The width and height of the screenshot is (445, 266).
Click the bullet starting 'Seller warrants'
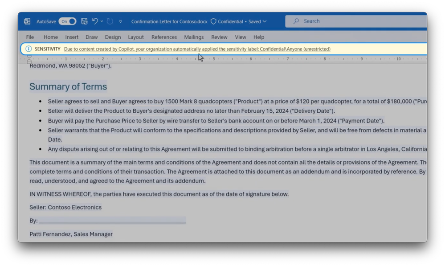point(237,135)
